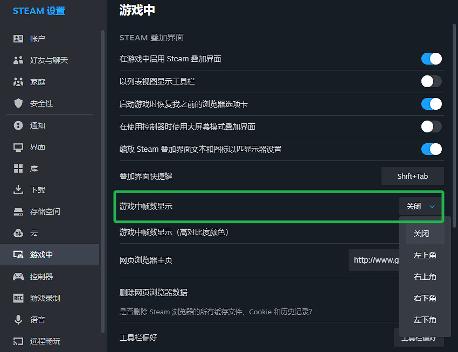Collapse the 游戏中帧数显示 dropdown showing 关闭

click(420, 206)
